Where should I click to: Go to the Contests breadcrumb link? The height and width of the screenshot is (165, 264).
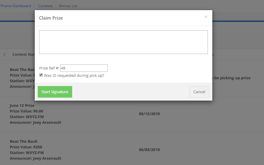coord(45,6)
